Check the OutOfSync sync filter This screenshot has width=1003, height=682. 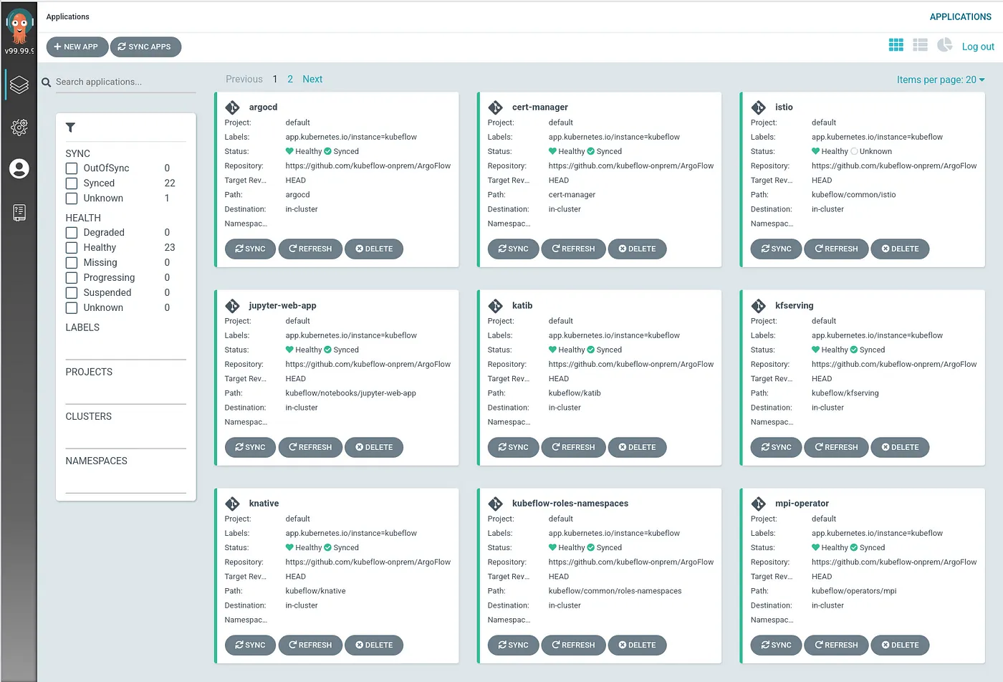click(72, 168)
